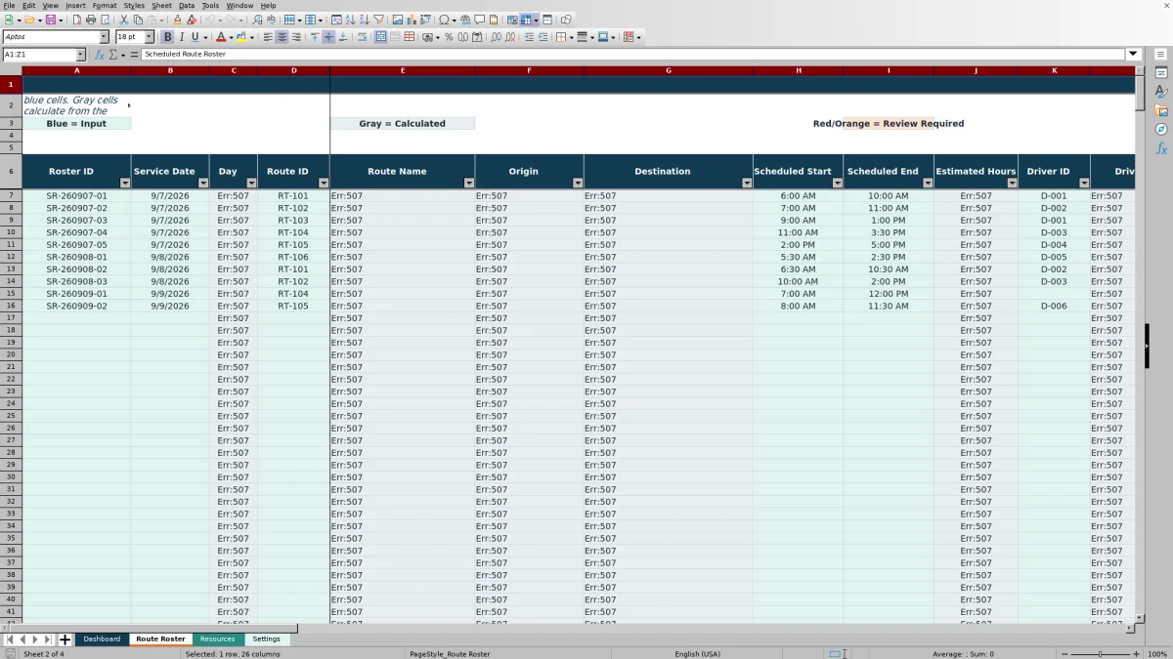Click the Font Color swatch button
The width and height of the screenshot is (1173, 659).
click(x=221, y=37)
